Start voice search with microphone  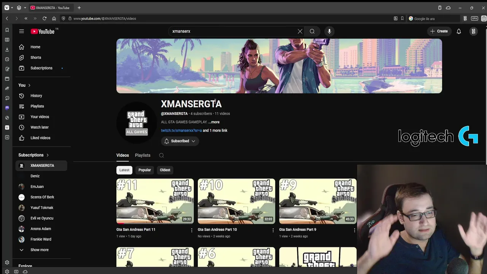(329, 31)
